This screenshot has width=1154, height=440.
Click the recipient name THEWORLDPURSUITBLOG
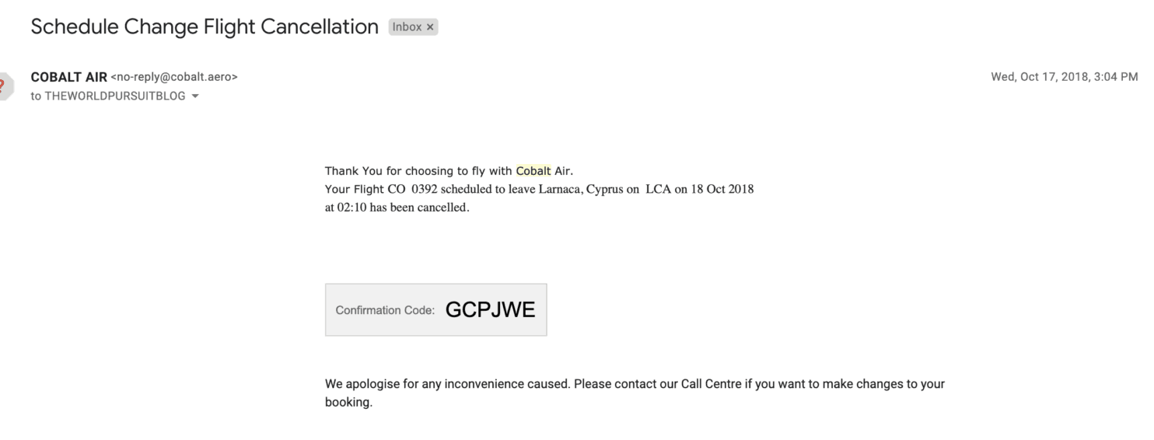pyautogui.click(x=115, y=96)
